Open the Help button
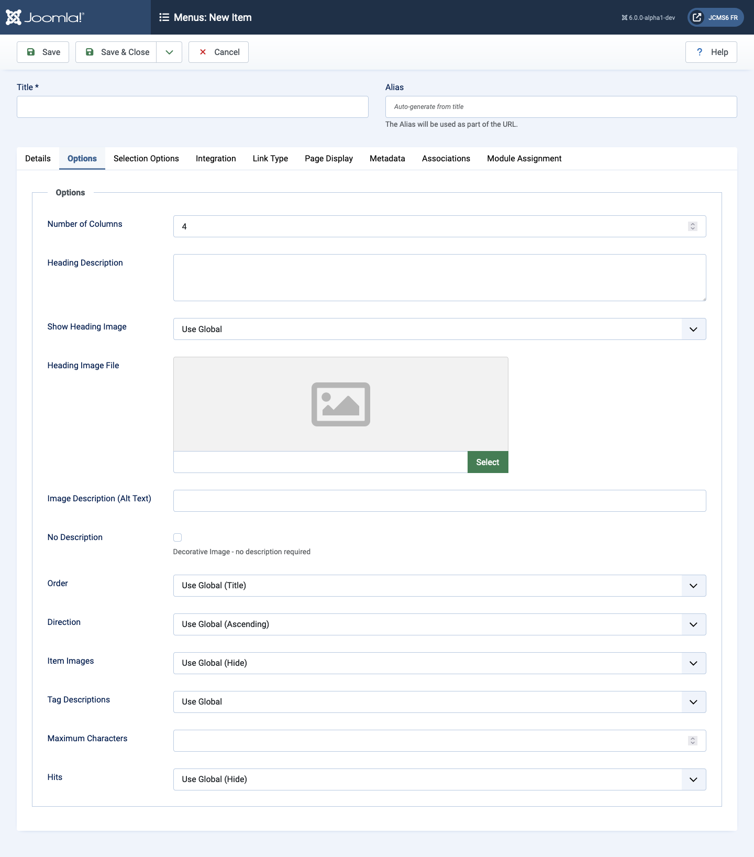Screen dimensions: 754x857 click(x=711, y=52)
